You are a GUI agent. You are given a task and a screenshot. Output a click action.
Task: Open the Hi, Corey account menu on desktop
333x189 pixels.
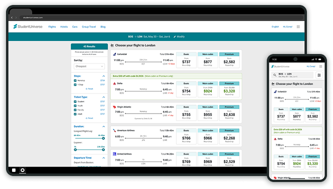(x=287, y=26)
